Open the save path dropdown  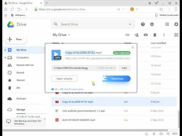click(x=114, y=68)
